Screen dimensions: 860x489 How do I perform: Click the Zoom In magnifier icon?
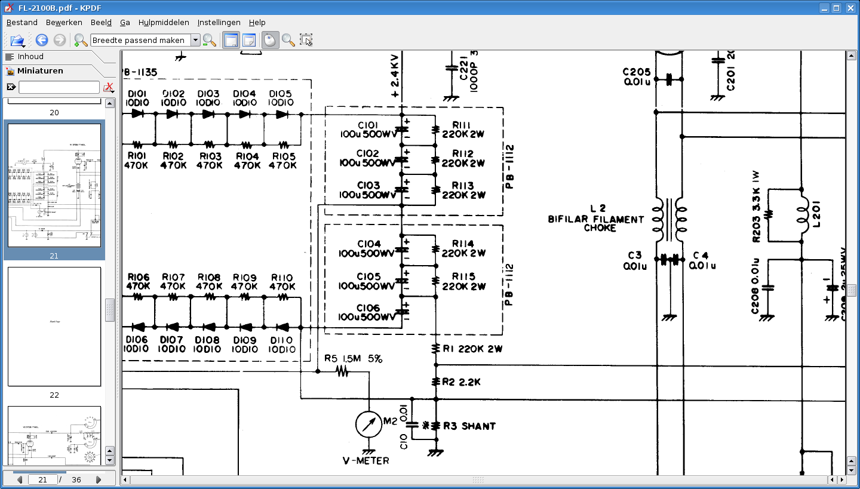(x=80, y=40)
